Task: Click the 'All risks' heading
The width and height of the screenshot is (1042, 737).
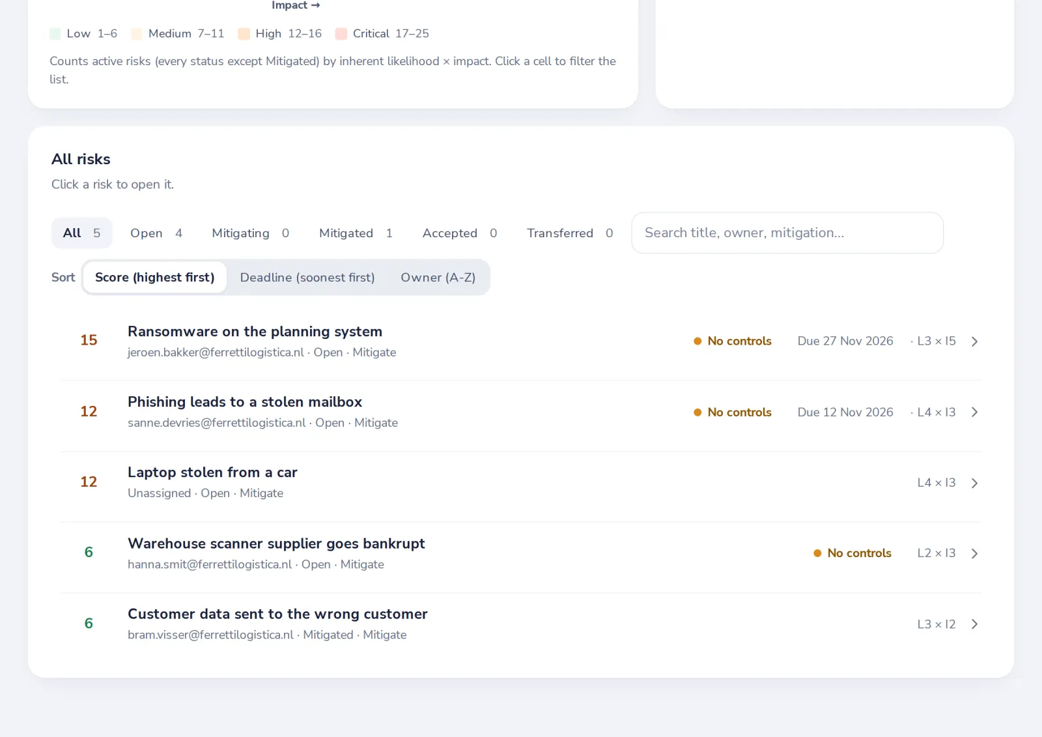Action: 81,159
